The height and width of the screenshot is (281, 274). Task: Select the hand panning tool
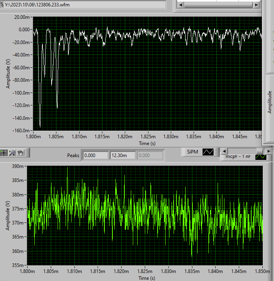tap(20, 153)
